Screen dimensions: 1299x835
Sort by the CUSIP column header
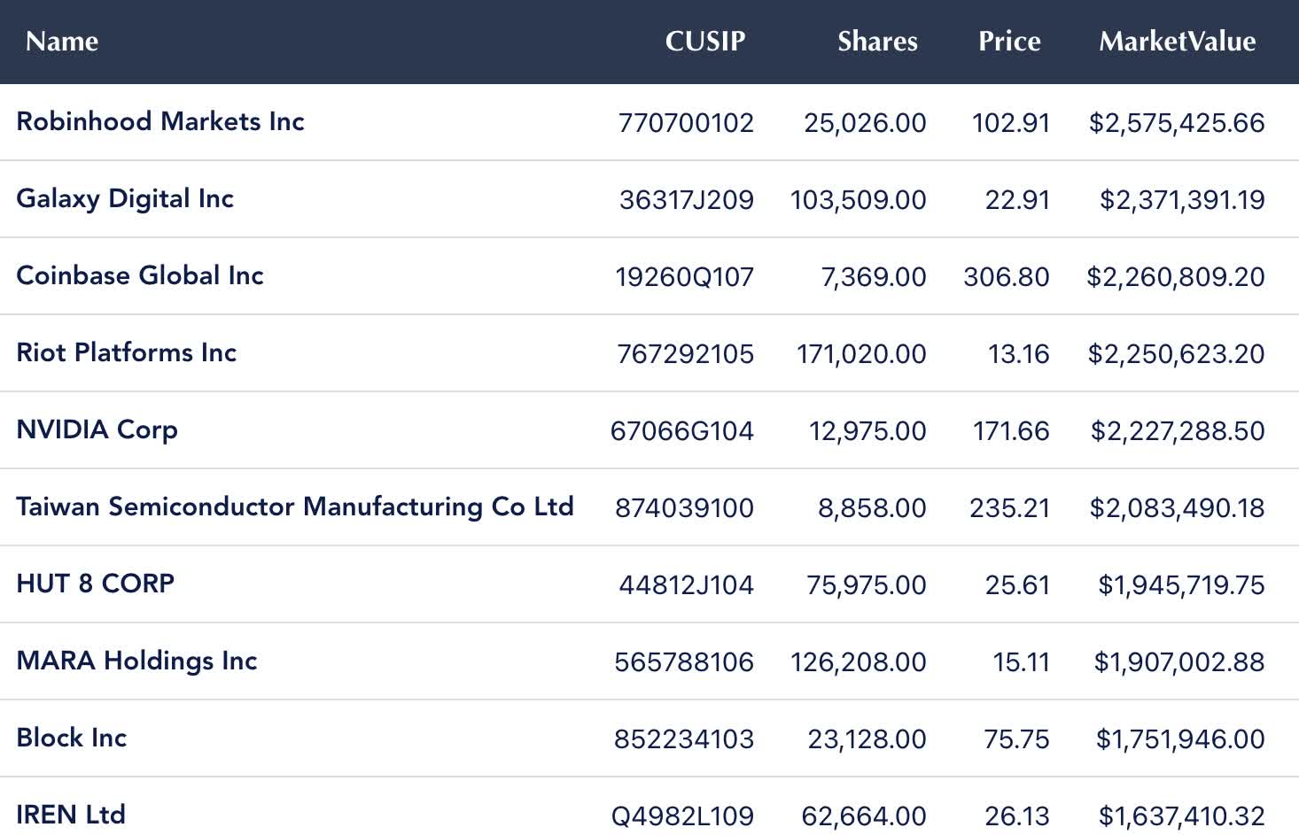tap(704, 42)
